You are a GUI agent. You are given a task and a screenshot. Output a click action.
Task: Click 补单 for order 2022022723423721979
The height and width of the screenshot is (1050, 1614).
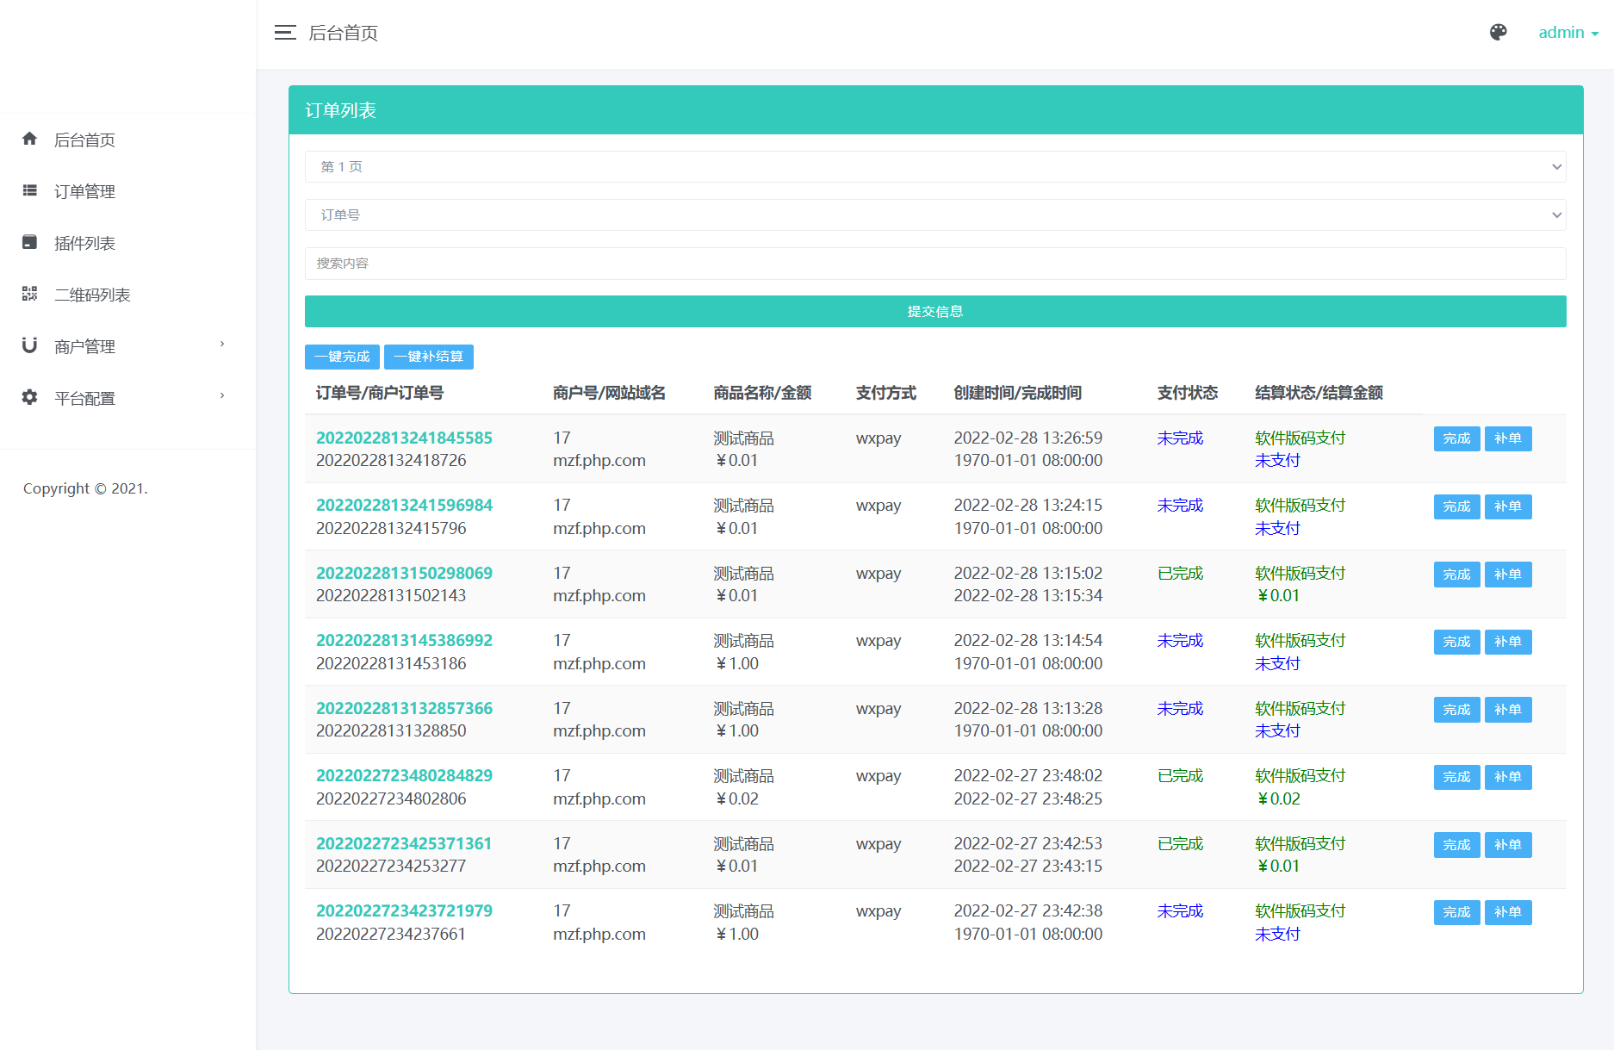coord(1507,912)
